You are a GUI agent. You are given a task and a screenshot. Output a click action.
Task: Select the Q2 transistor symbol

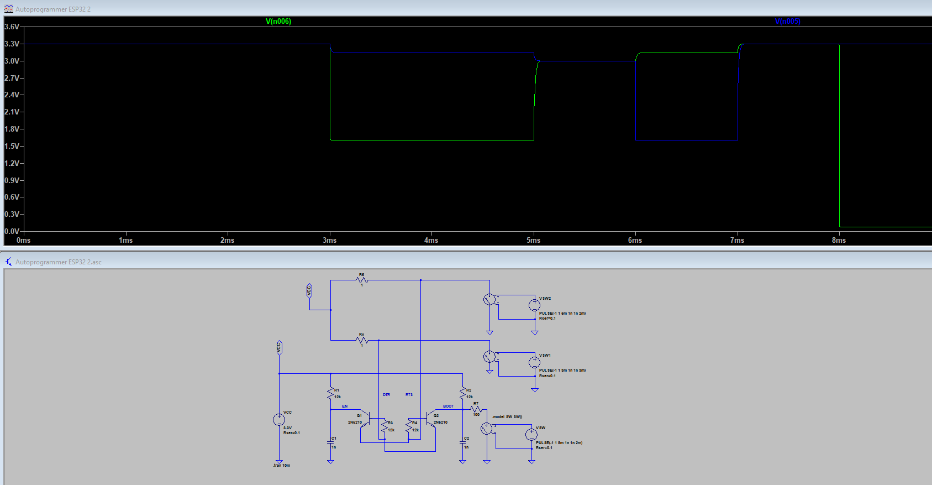pyautogui.click(x=429, y=418)
